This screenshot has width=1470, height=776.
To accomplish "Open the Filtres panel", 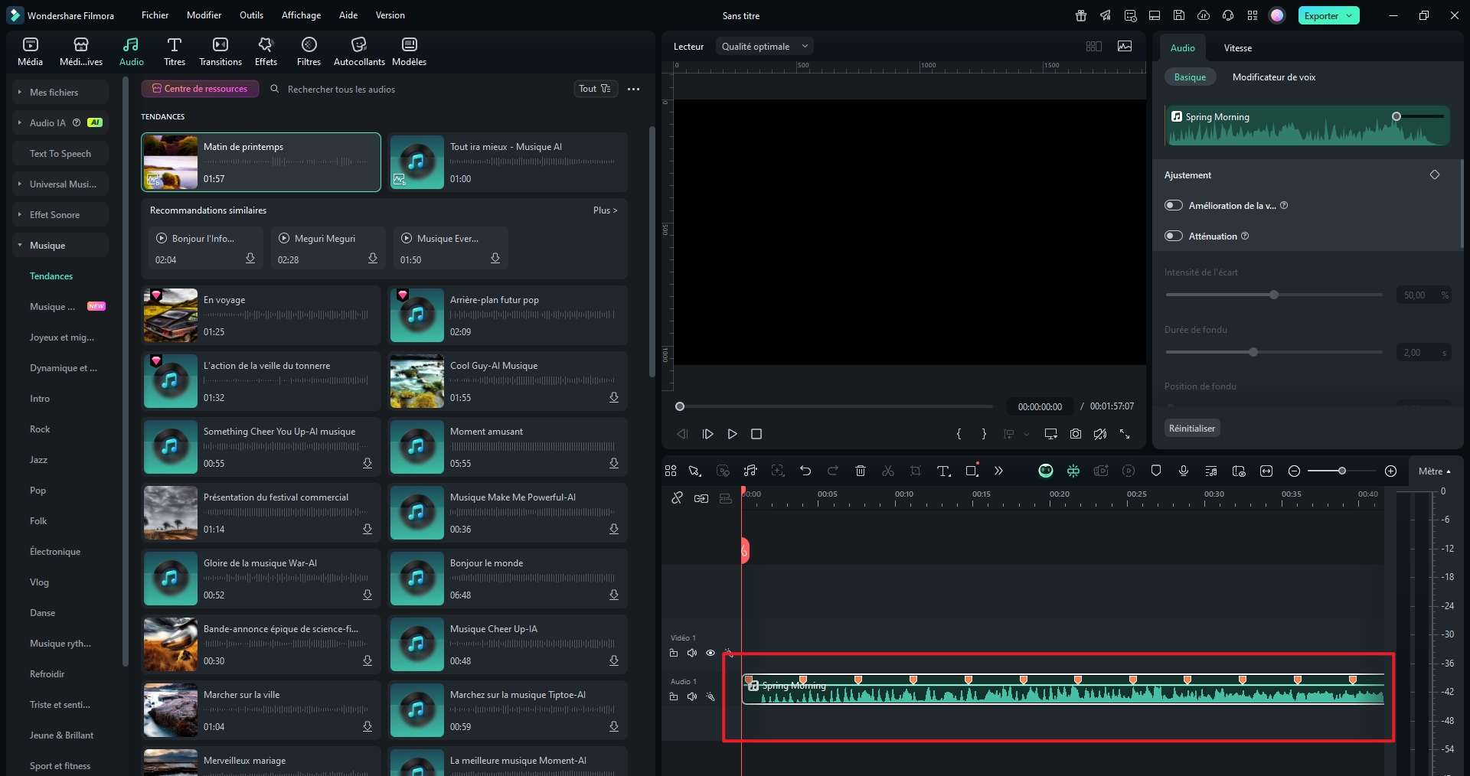I will 309,51.
